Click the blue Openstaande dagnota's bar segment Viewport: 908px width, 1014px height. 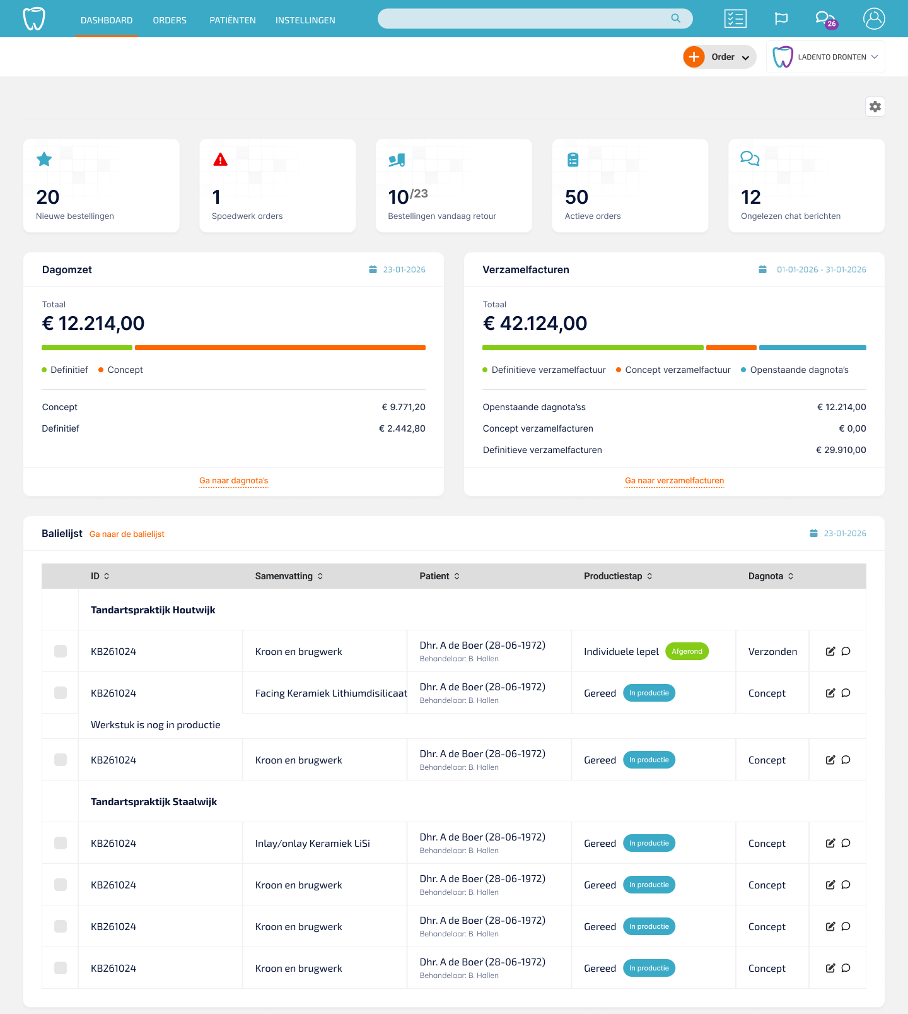pyautogui.click(x=812, y=348)
